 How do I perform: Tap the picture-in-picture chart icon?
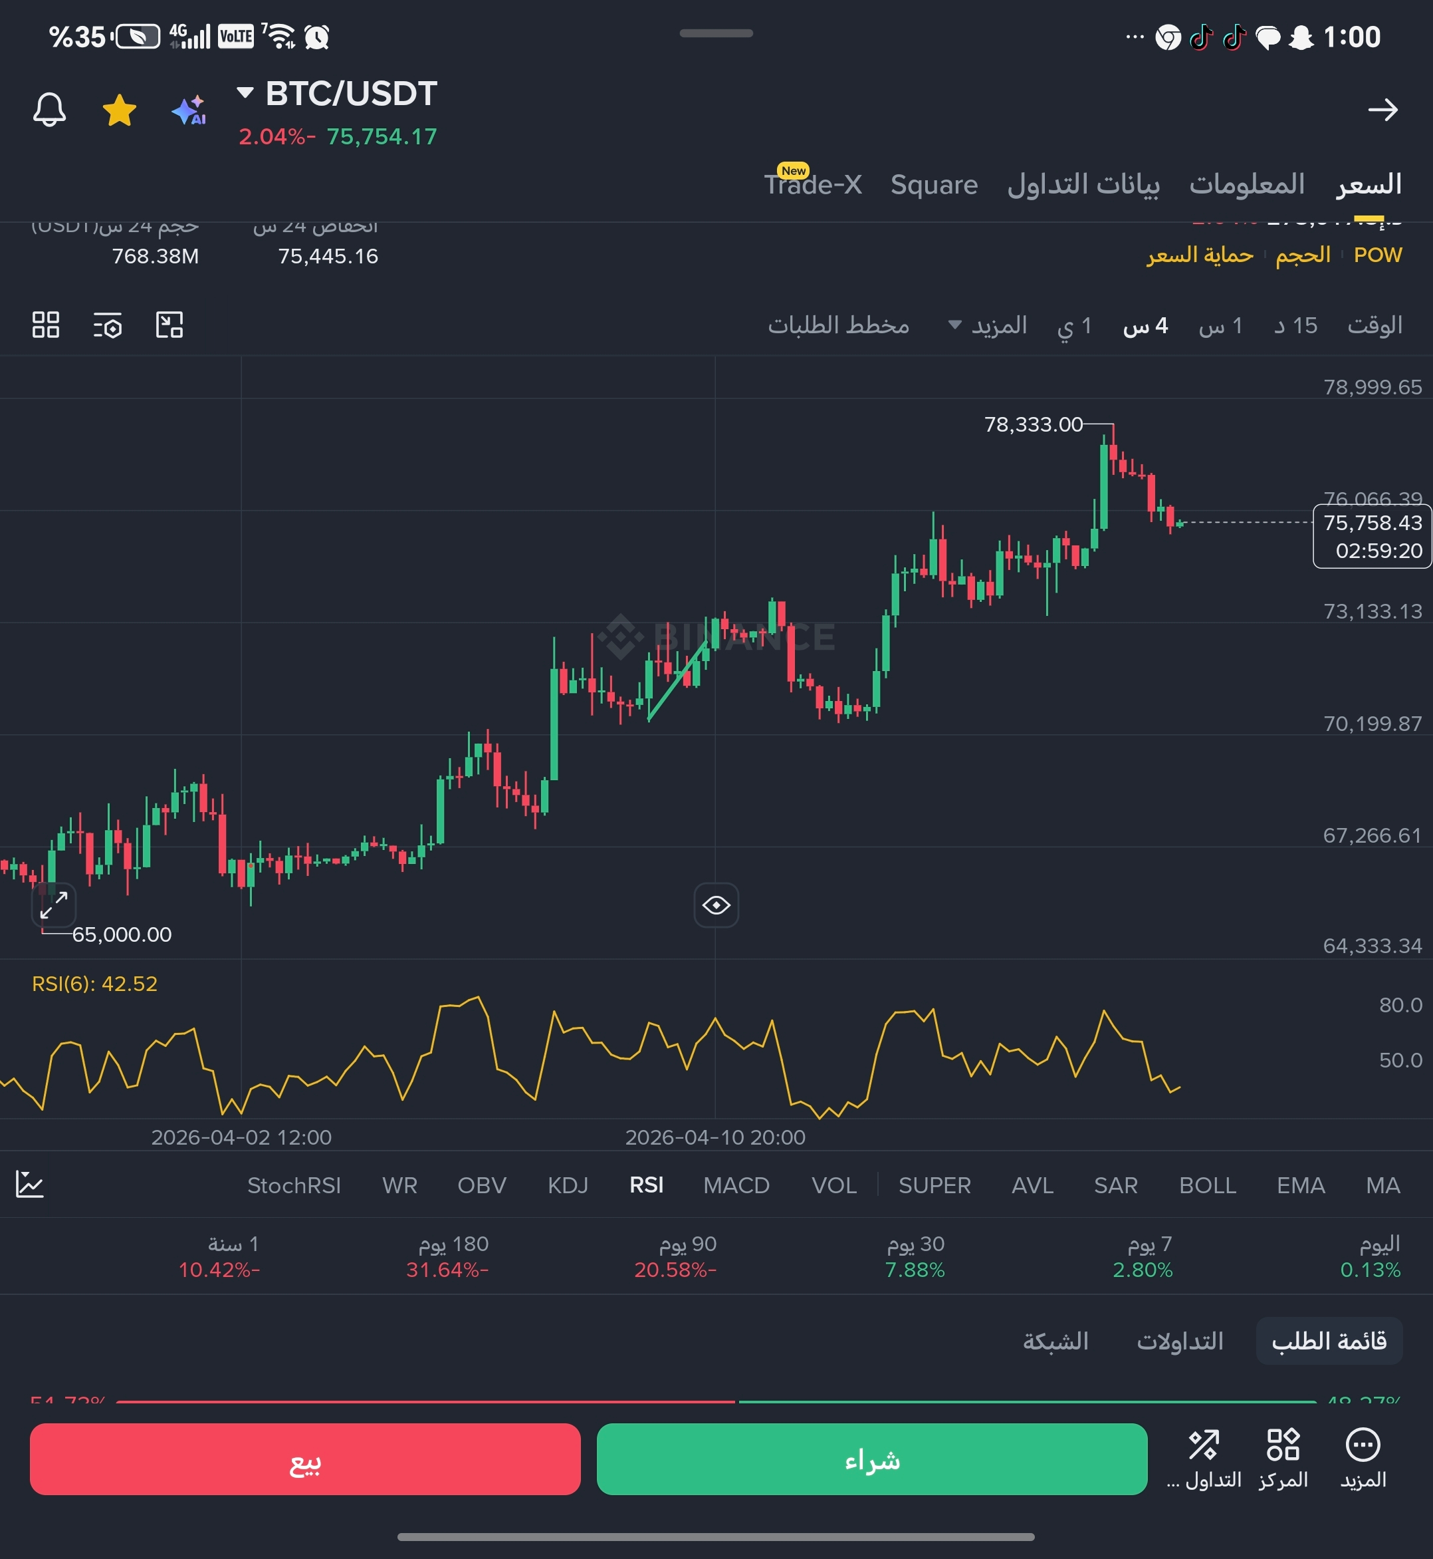tap(169, 325)
